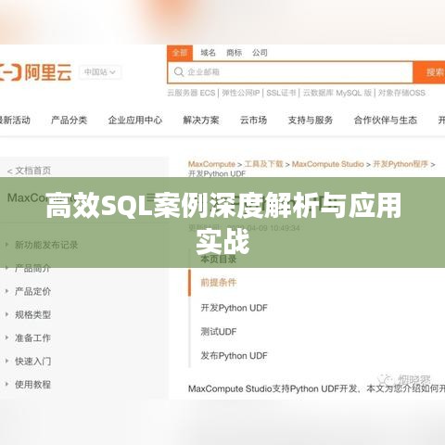Switch to the 商标 search tab
The width and height of the screenshot is (445, 445).
[234, 53]
